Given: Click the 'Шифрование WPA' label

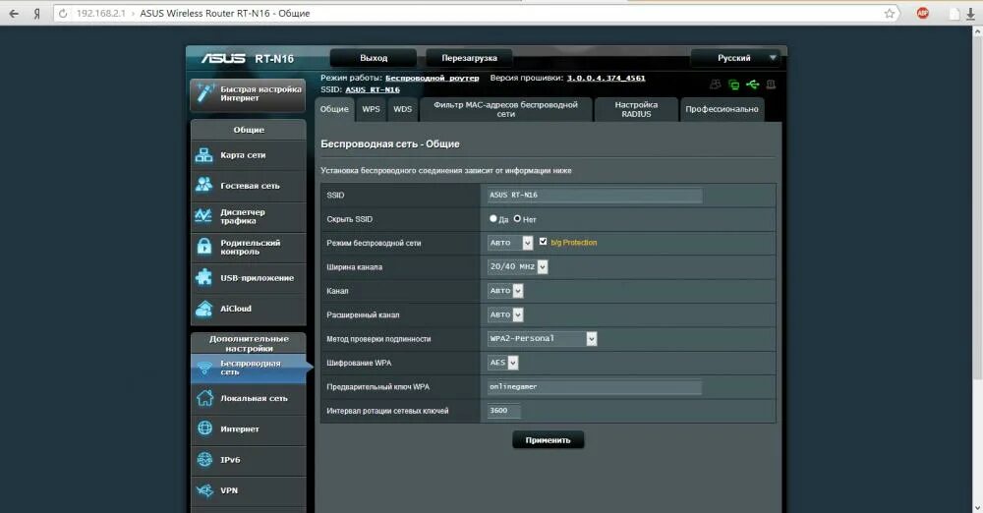Looking at the screenshot, I should pyautogui.click(x=359, y=363).
